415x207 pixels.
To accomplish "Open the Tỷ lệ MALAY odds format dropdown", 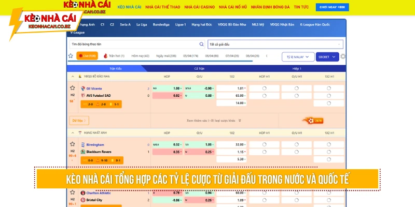I will tap(298, 57).
